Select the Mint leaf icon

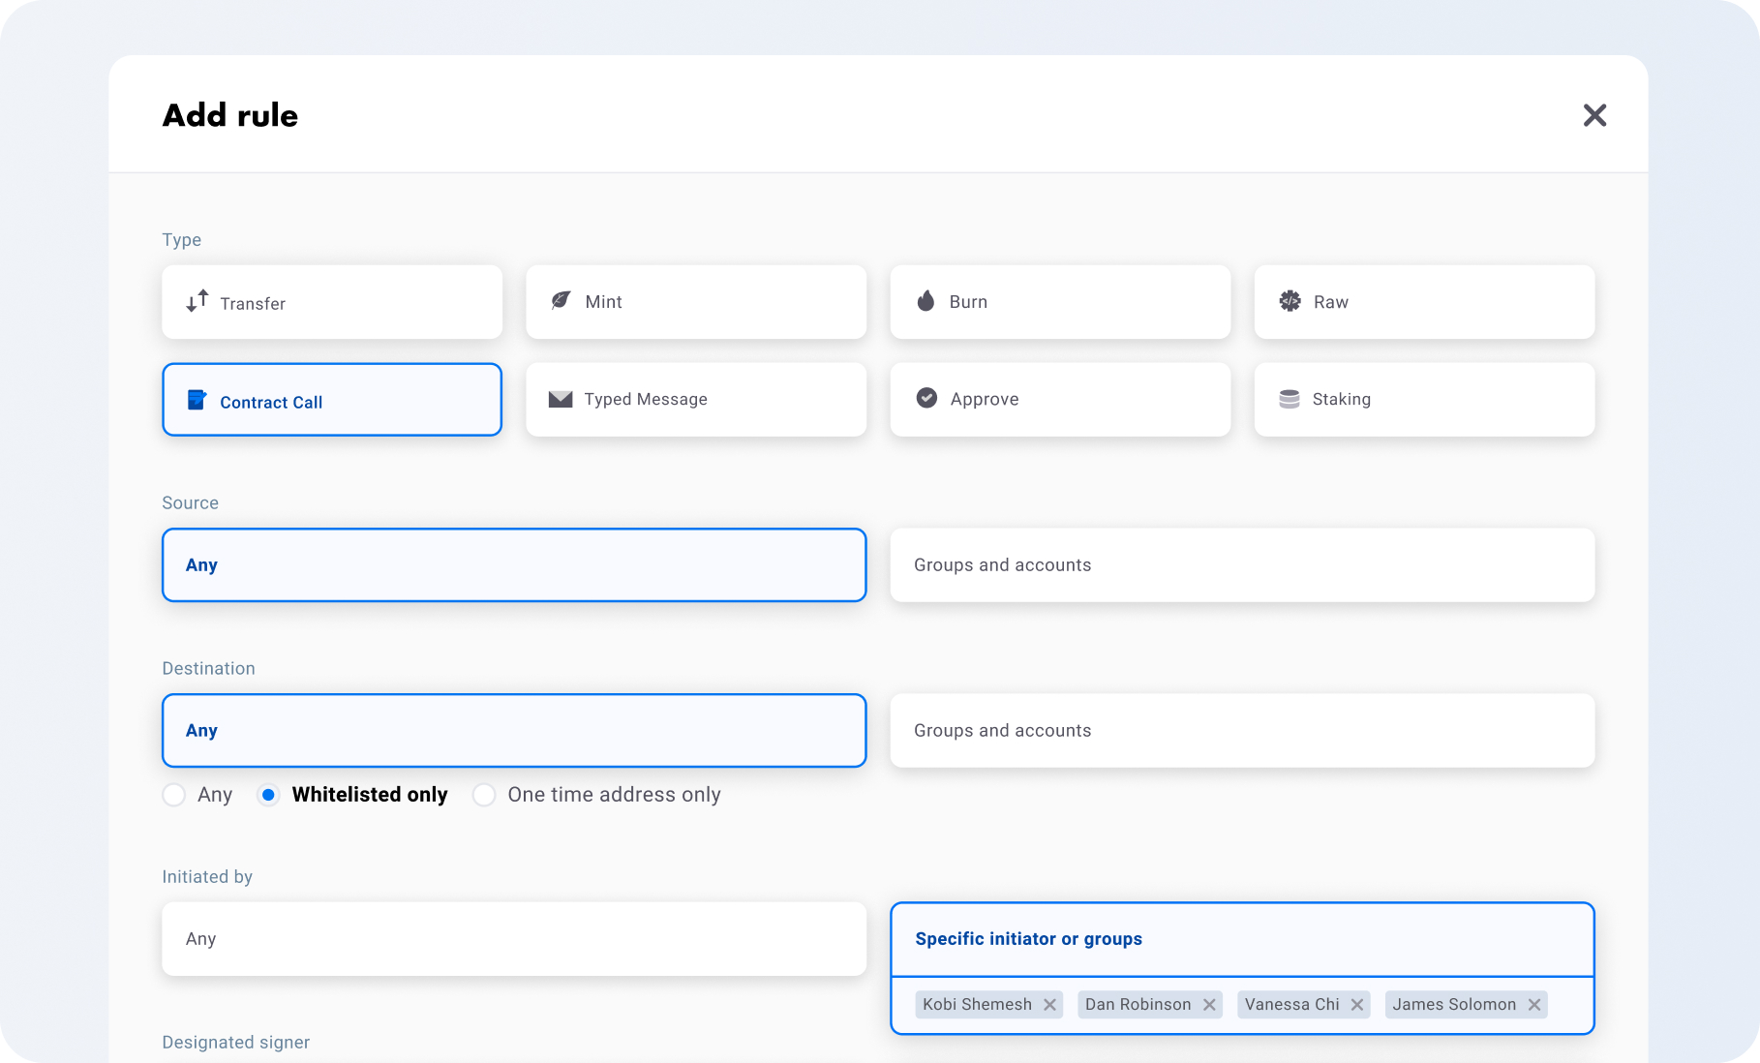pyautogui.click(x=561, y=301)
